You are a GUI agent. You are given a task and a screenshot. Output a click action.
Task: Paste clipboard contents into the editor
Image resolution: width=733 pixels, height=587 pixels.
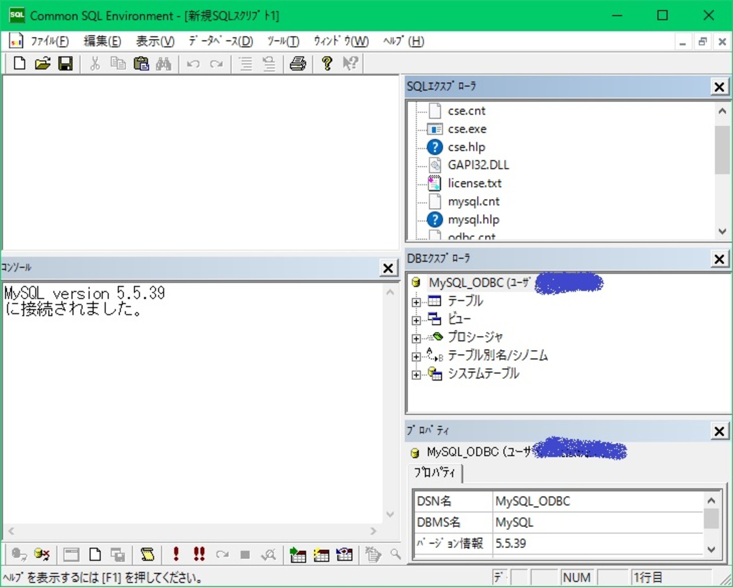141,64
